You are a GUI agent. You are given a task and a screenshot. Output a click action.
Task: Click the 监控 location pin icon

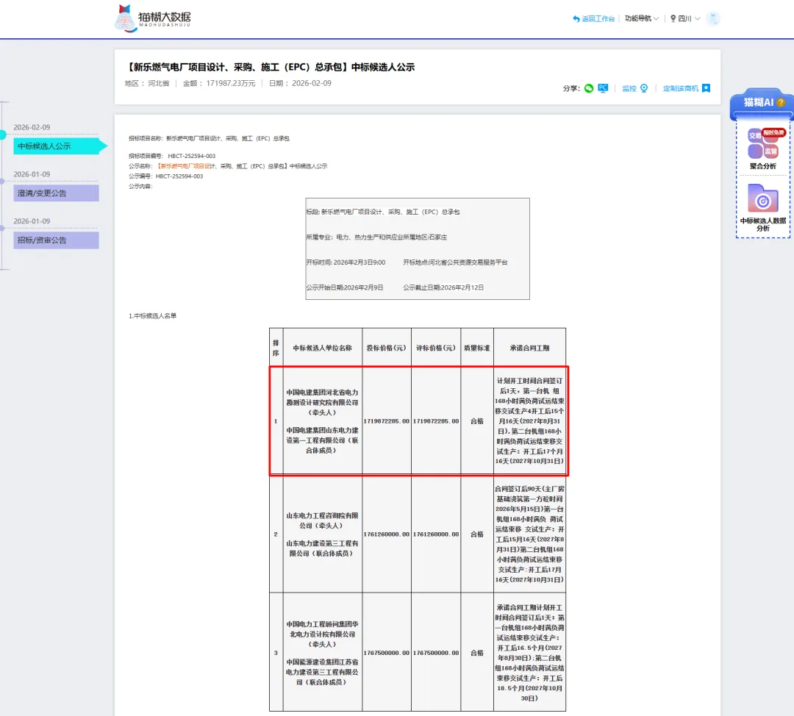coord(644,88)
